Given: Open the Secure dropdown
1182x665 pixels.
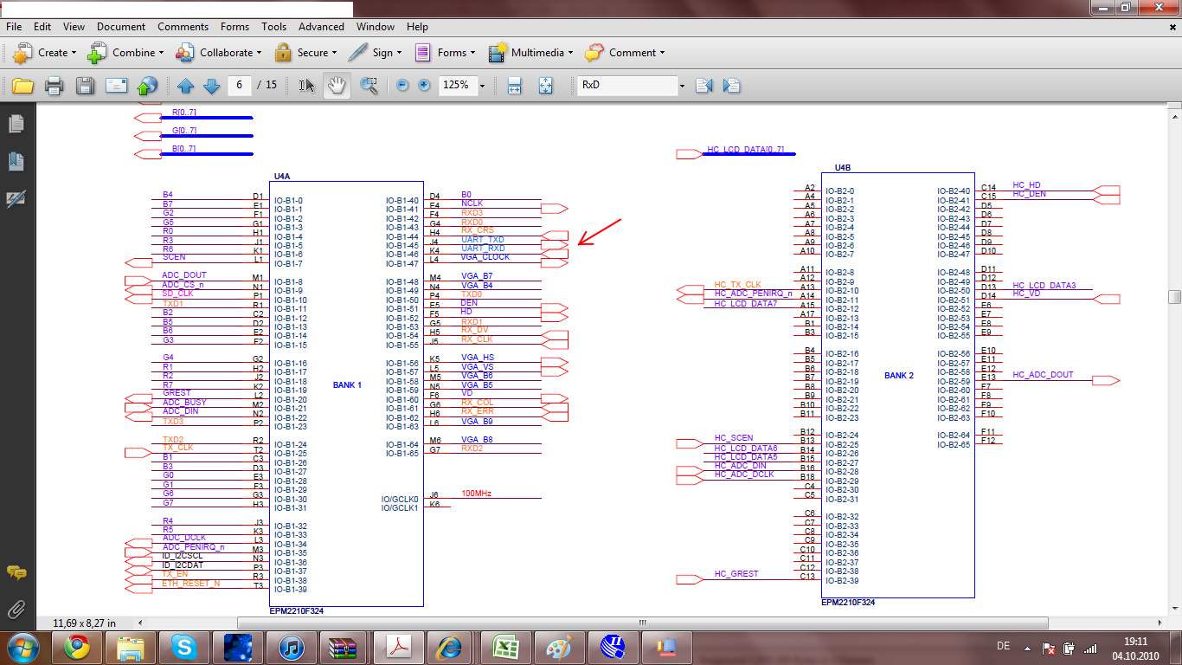Looking at the screenshot, I should [307, 53].
